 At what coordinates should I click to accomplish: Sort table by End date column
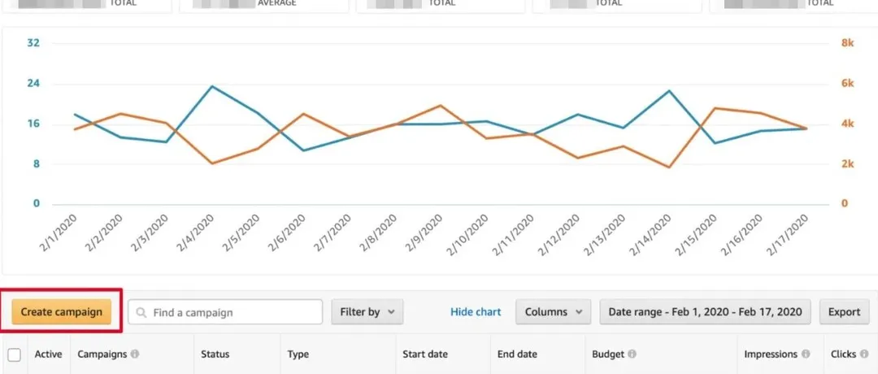tap(517, 354)
